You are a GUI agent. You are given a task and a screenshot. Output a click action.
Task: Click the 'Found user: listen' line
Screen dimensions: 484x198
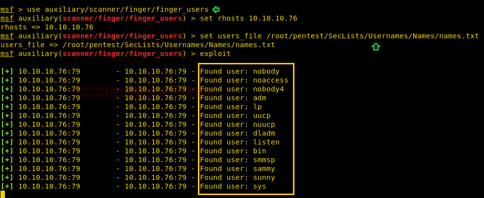(x=239, y=142)
